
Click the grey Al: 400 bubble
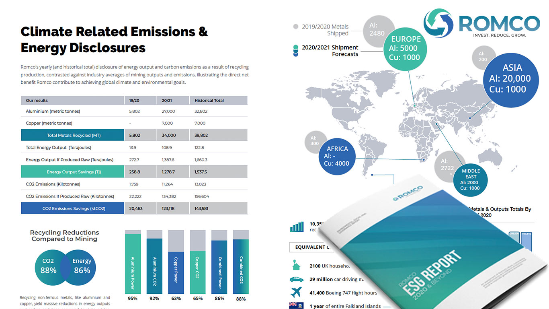coord(315,141)
